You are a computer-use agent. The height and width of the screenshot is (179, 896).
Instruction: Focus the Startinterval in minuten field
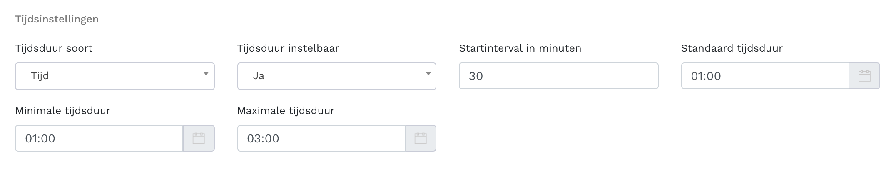(558, 76)
